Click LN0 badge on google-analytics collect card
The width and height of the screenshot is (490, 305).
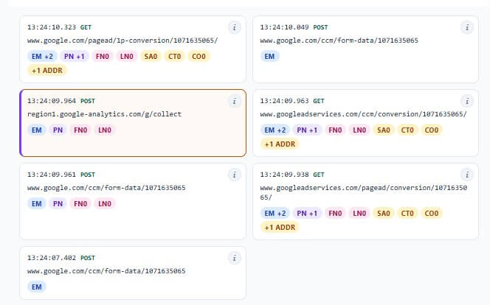pyautogui.click(x=105, y=130)
